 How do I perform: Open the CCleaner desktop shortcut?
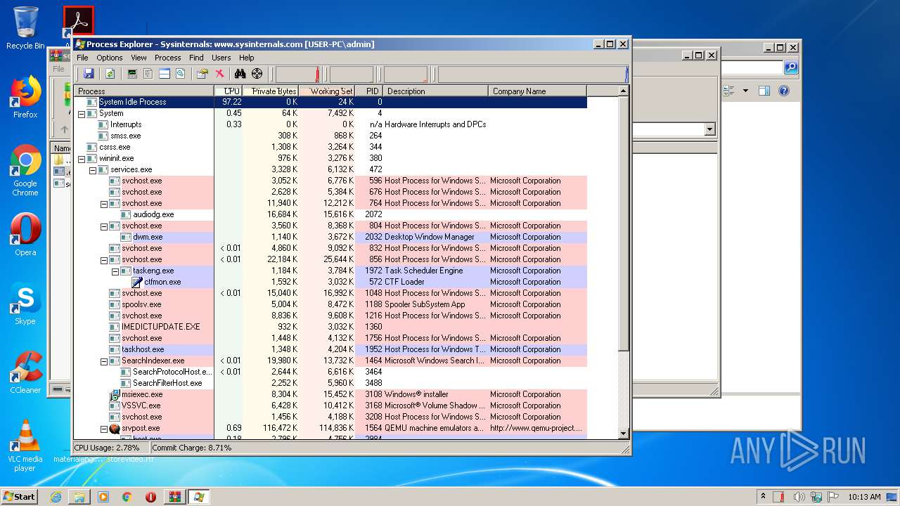(25, 372)
